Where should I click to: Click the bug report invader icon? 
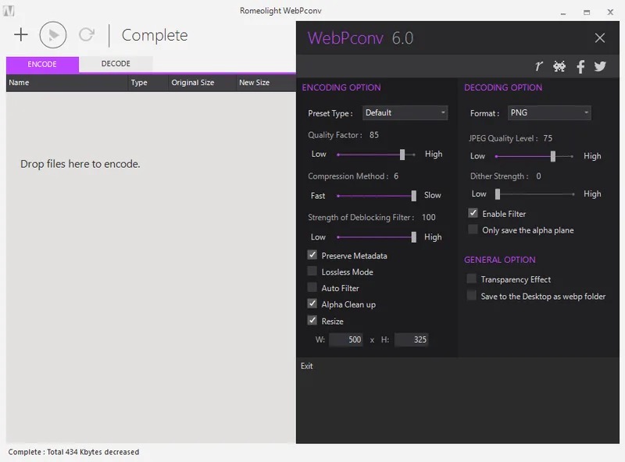point(559,66)
